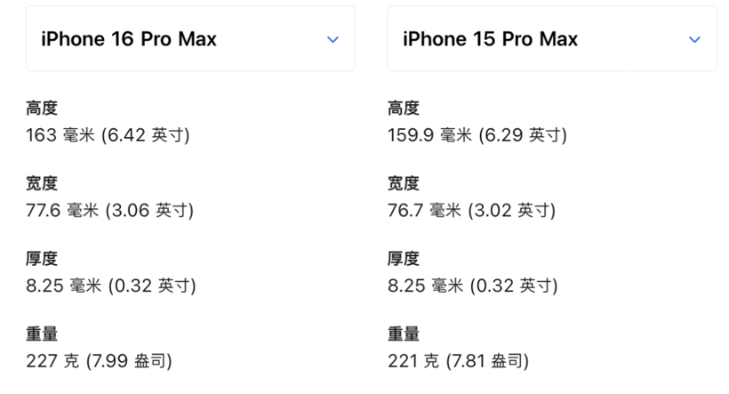Click the 宽度 label under iPhone 16 Pro Max
Image resolution: width=729 pixels, height=394 pixels.
pos(42,184)
